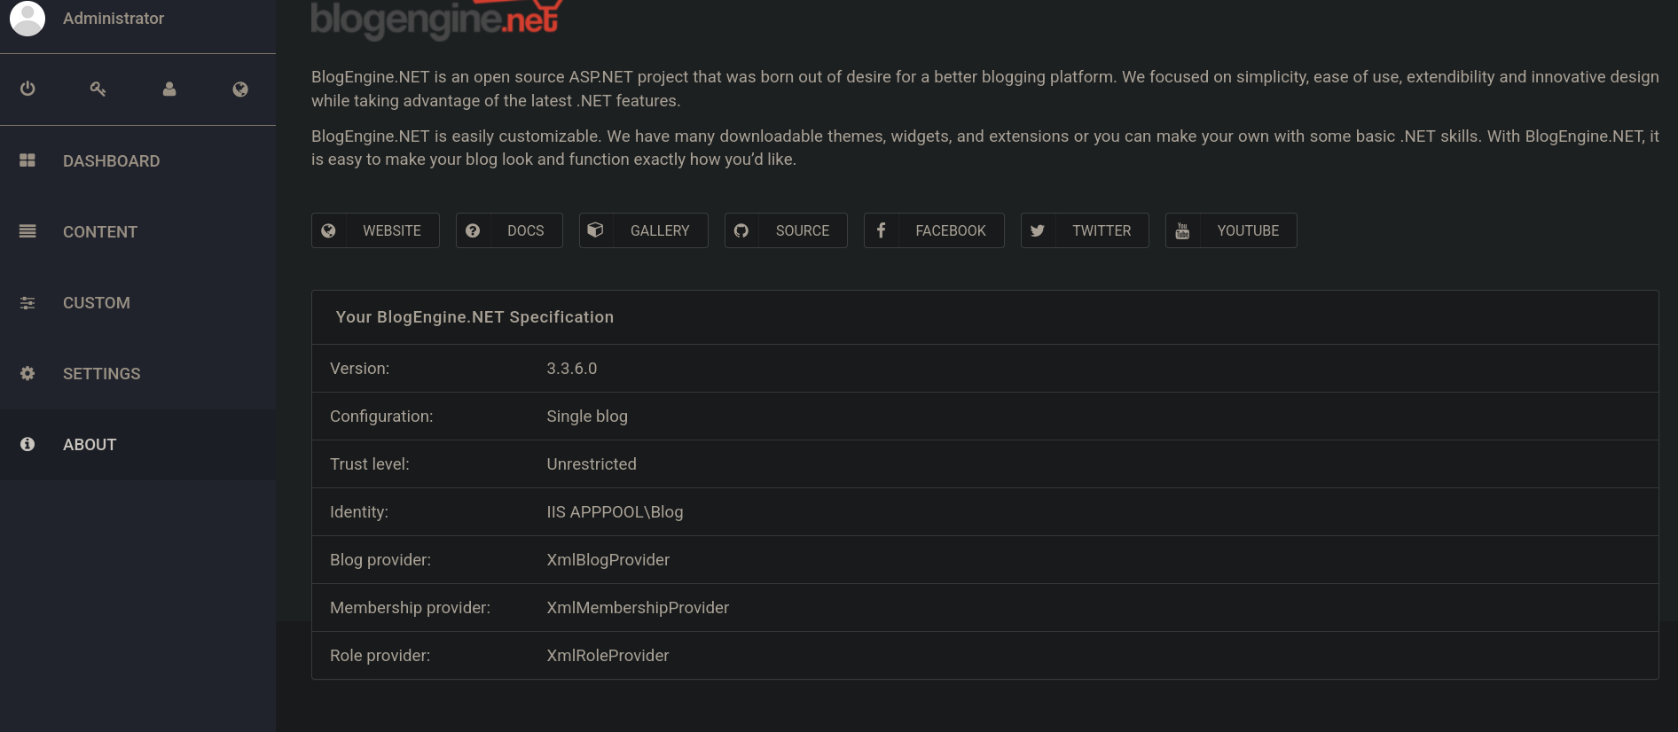Click the 'Trust level:' label
The height and width of the screenshot is (732, 1678).
[x=370, y=464]
